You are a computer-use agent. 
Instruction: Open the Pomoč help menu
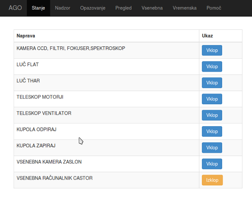point(213,8)
